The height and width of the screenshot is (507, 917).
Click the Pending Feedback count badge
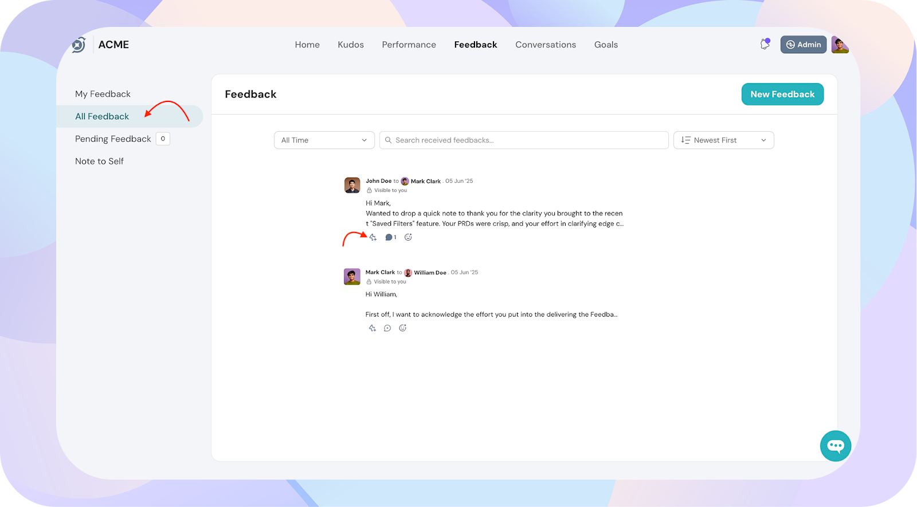(163, 139)
